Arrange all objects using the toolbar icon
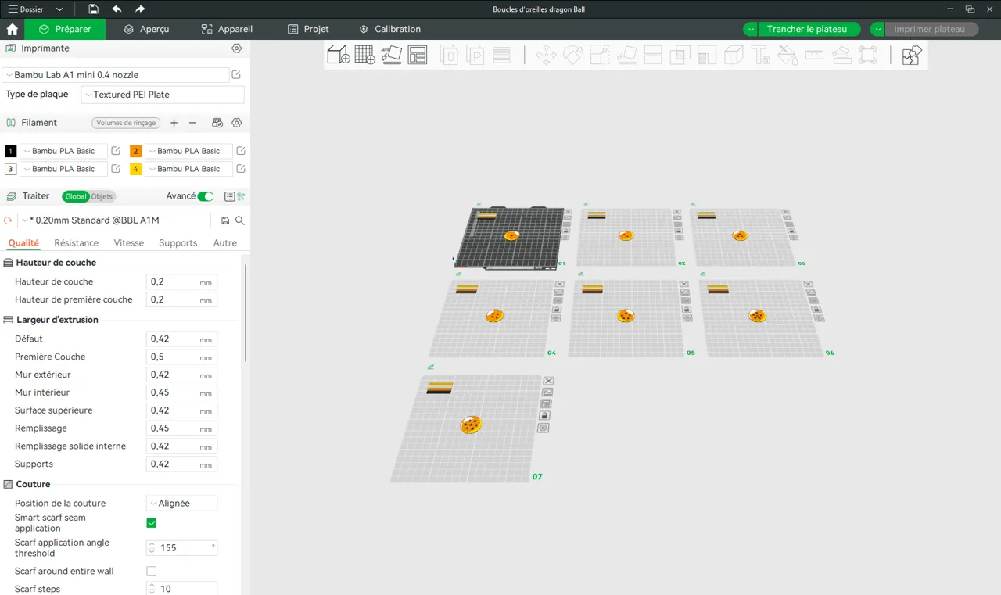This screenshot has width=1001, height=595. (x=418, y=55)
